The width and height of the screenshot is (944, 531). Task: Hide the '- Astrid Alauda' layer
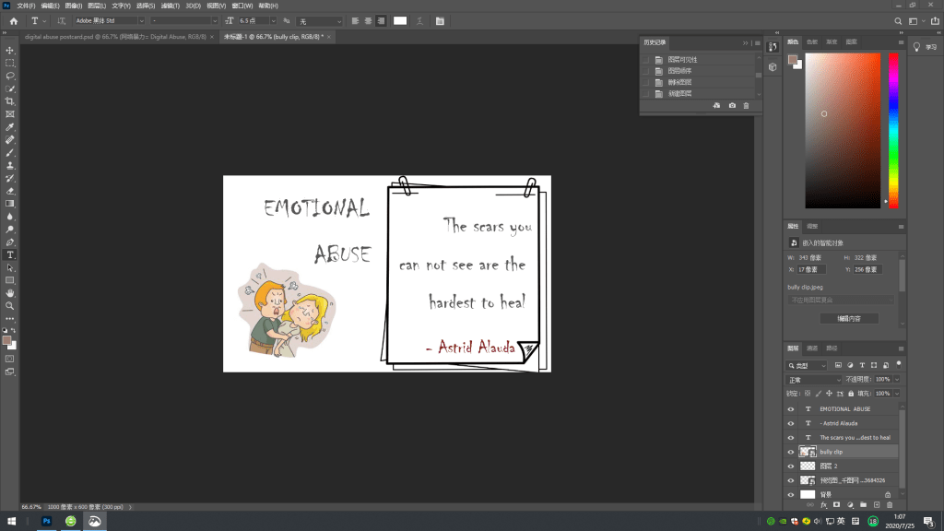(790, 423)
